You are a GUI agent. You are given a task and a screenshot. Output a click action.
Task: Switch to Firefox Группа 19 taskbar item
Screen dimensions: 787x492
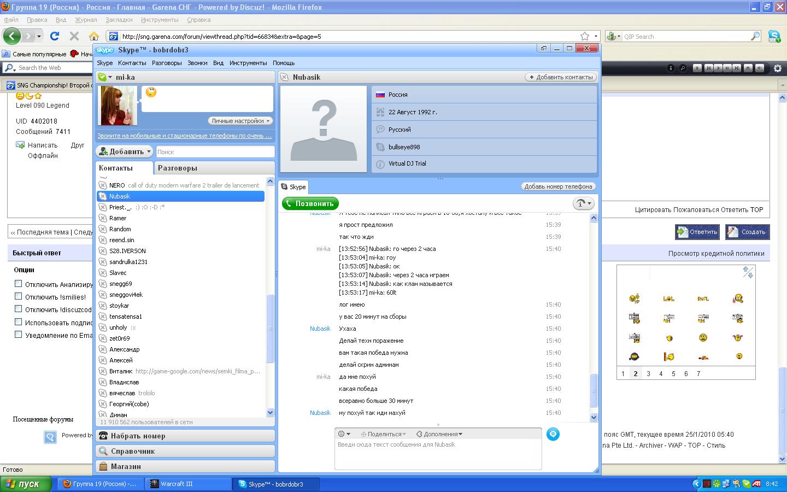pos(101,484)
